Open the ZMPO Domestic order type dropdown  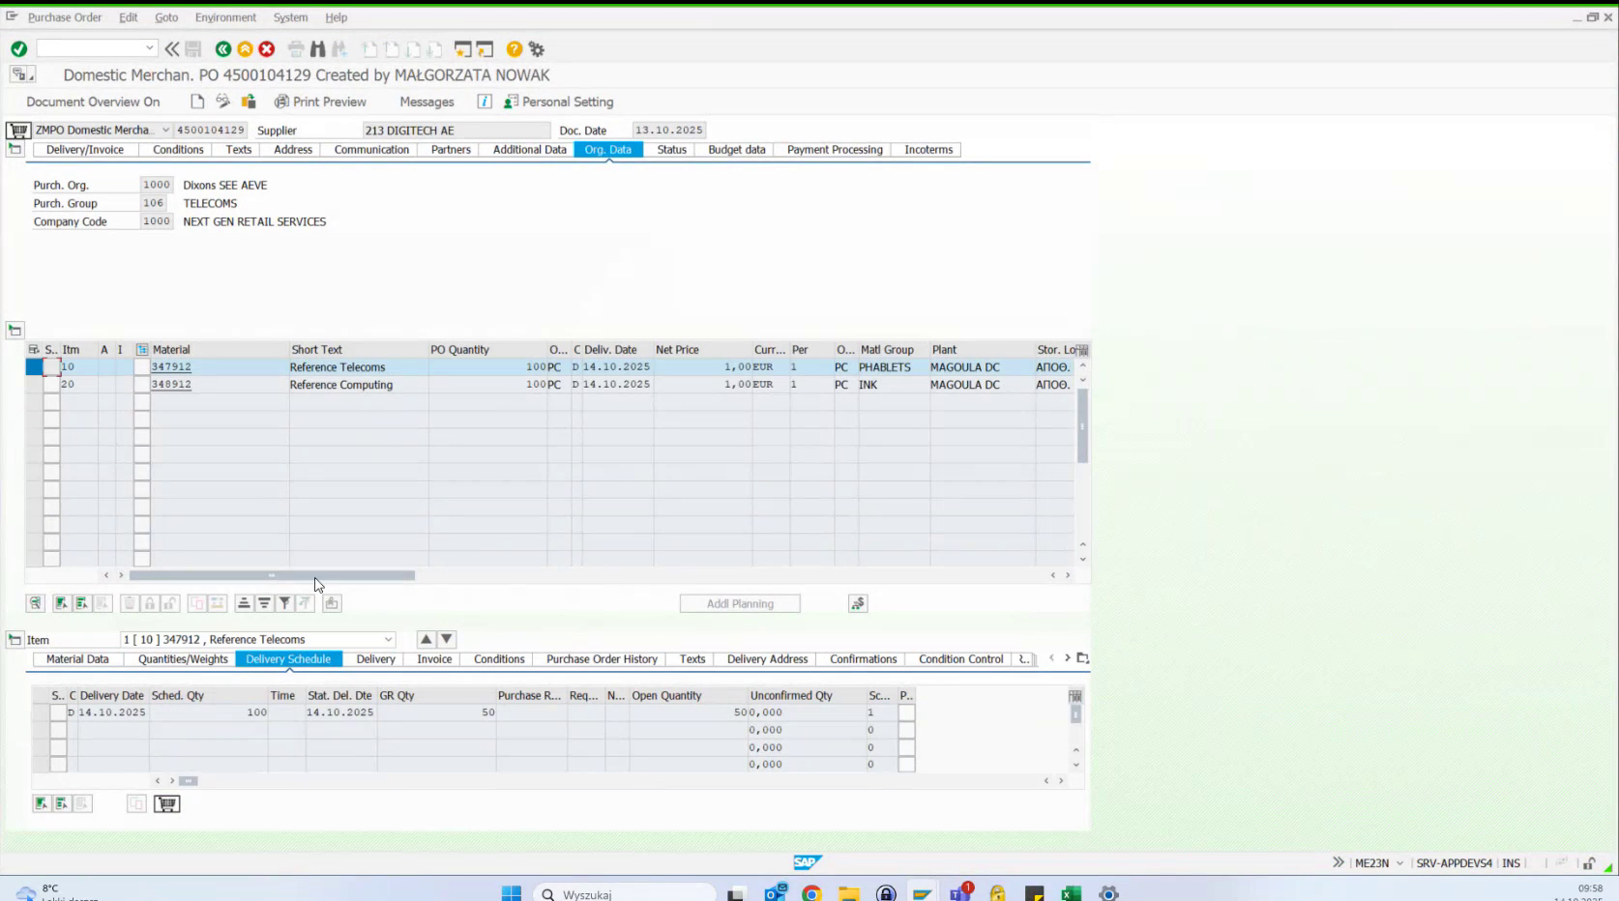click(x=166, y=130)
